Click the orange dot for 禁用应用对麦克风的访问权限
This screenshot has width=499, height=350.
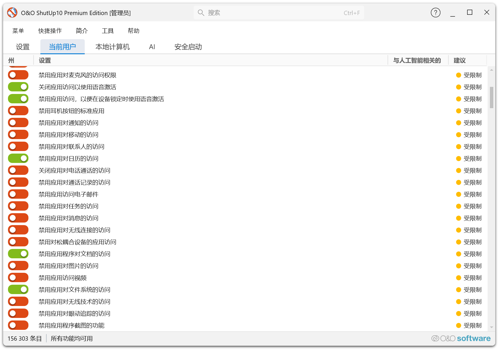(458, 75)
